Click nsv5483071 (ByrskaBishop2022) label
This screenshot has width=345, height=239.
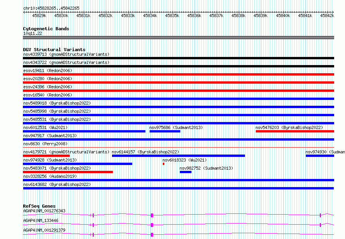coord(57,168)
